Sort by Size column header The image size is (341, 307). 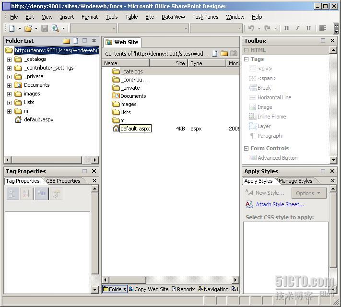tap(168, 63)
